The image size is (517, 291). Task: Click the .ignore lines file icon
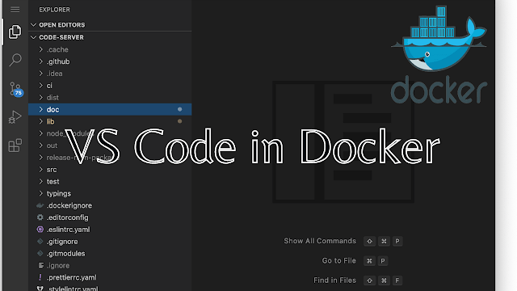[40, 265]
